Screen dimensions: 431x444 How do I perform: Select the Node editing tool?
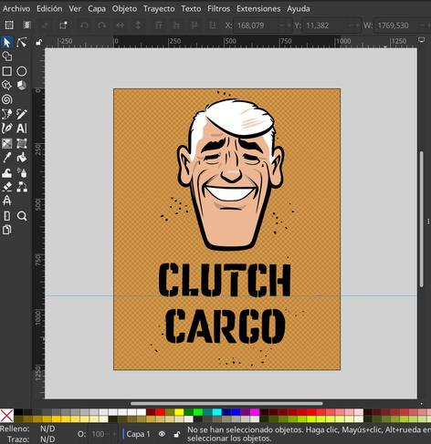(22, 42)
